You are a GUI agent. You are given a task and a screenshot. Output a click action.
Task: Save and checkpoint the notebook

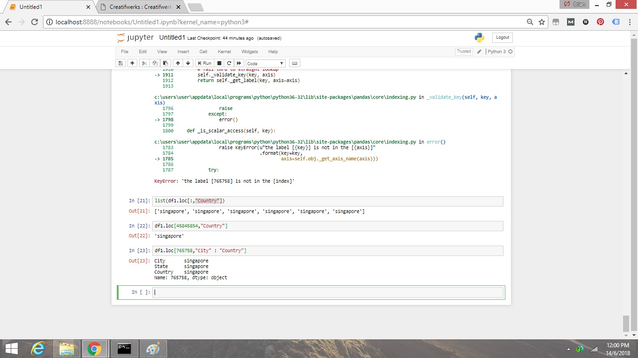pos(121,63)
